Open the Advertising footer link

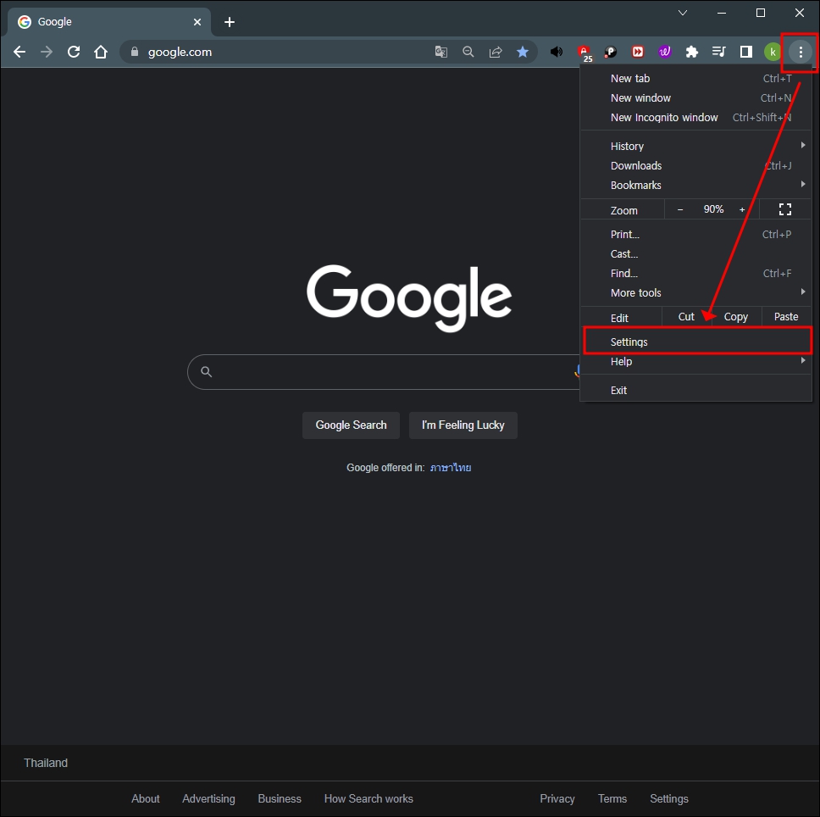point(208,798)
